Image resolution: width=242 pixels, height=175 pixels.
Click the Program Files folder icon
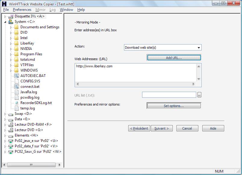click(16, 54)
